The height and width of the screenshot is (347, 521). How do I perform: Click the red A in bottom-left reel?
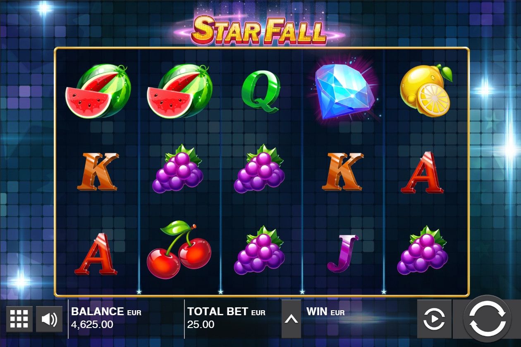click(96, 254)
